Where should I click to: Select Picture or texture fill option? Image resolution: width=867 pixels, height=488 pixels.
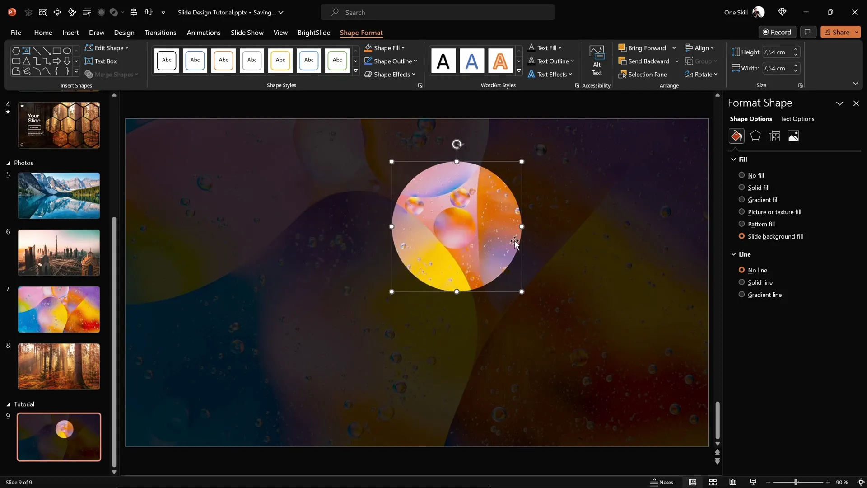770,212
